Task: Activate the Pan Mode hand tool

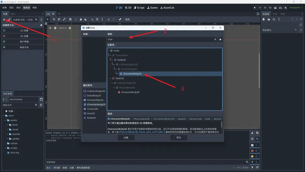Action: (x=80, y=19)
